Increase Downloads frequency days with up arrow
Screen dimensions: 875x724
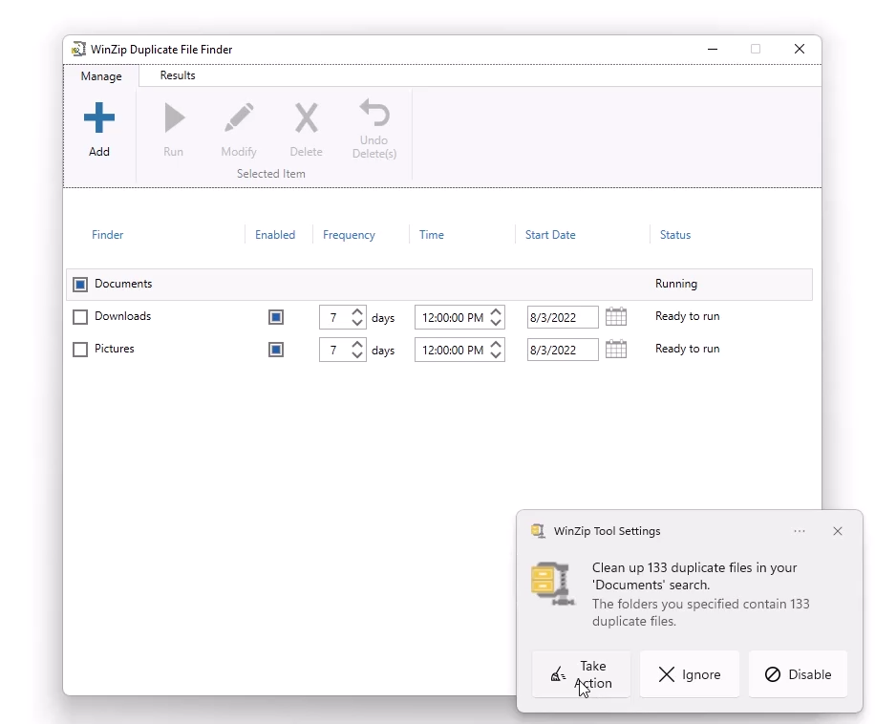[357, 311]
